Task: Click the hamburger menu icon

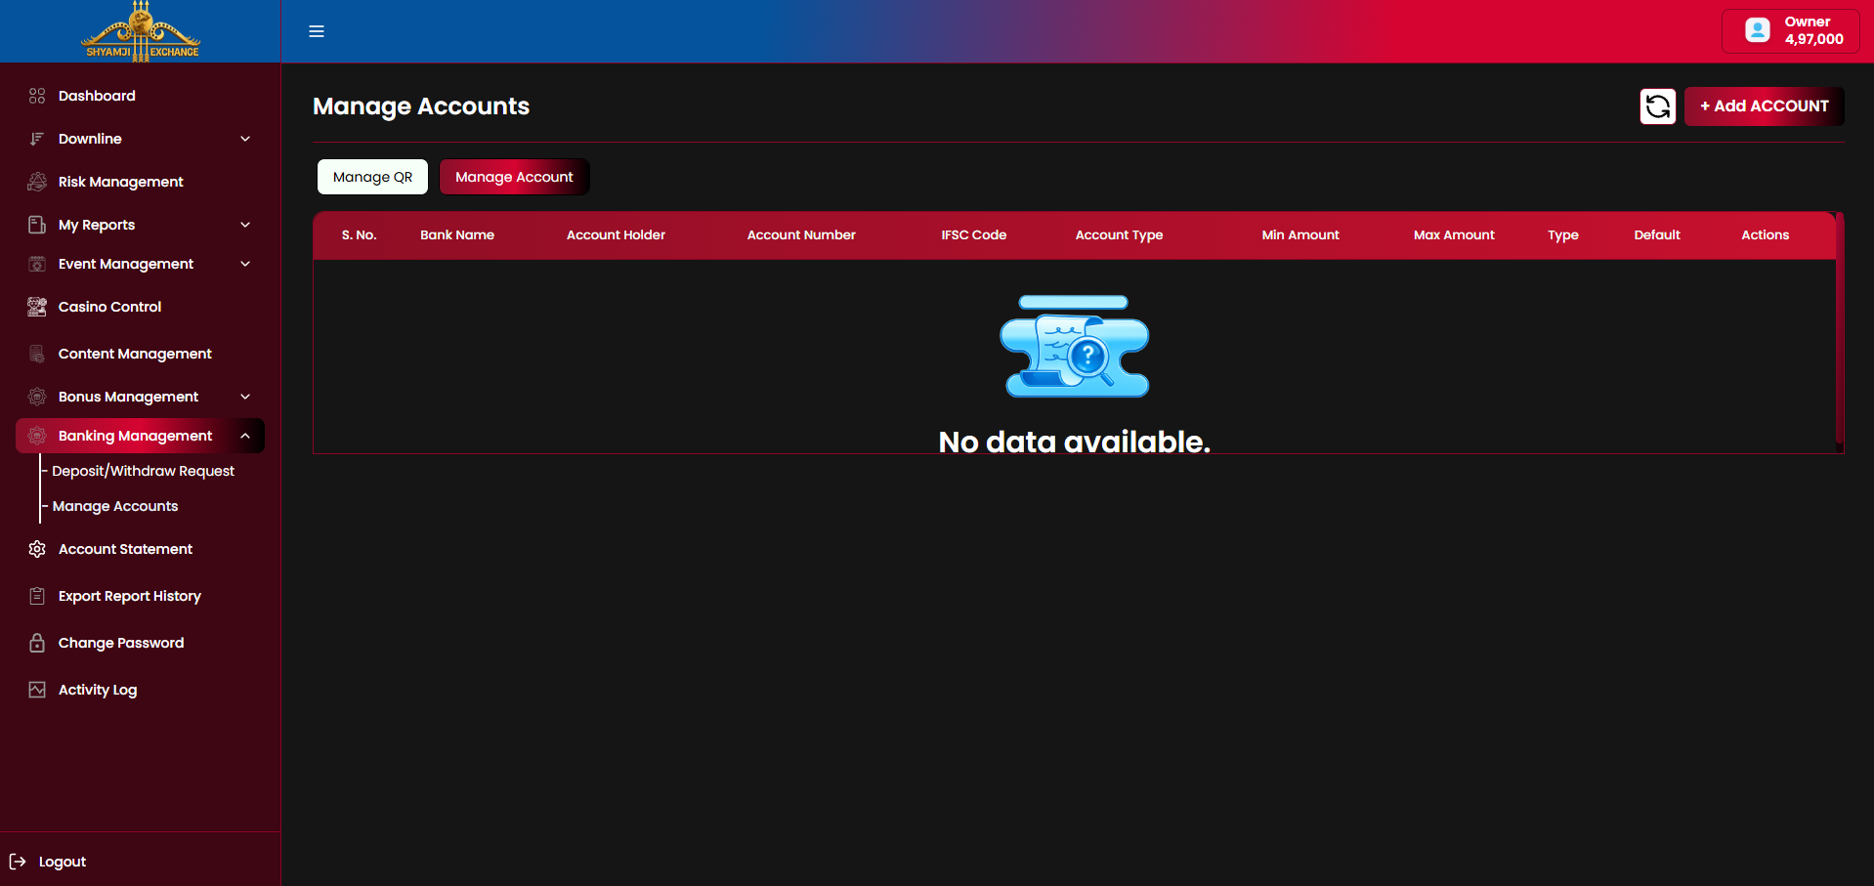Action: click(317, 31)
